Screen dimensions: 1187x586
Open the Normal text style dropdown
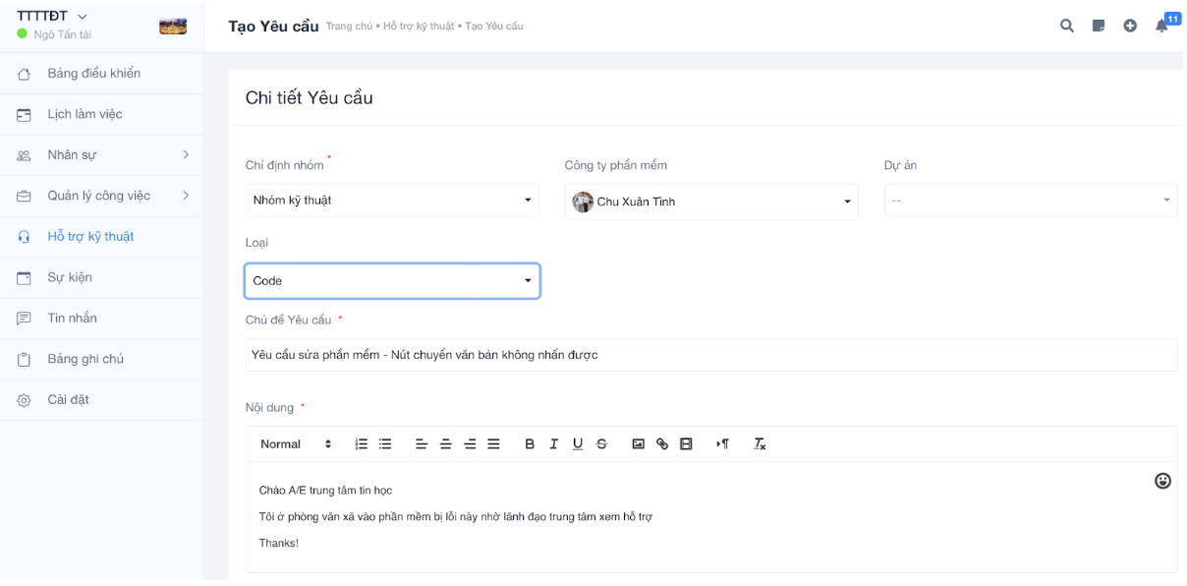pos(296,444)
